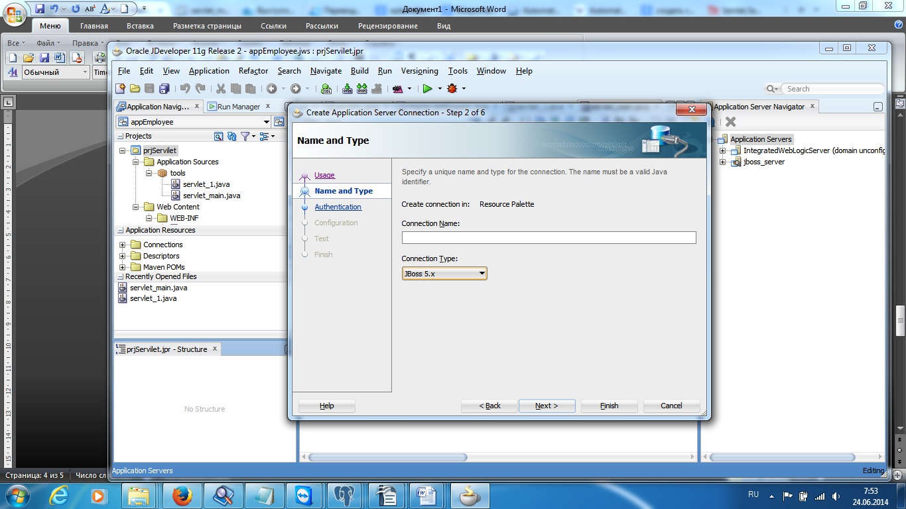Switch to the Run Manager tab
This screenshot has height=509, width=906.
[x=239, y=107]
